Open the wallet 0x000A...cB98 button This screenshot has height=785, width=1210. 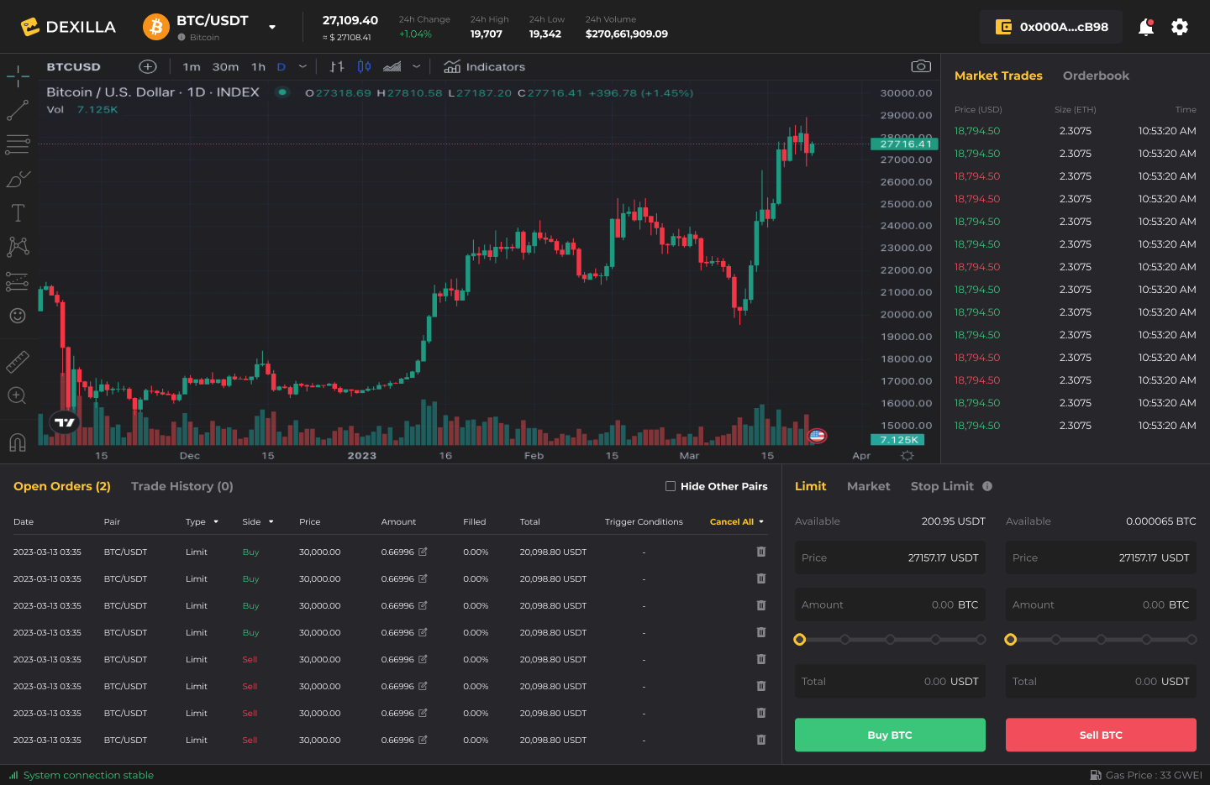(x=1051, y=27)
